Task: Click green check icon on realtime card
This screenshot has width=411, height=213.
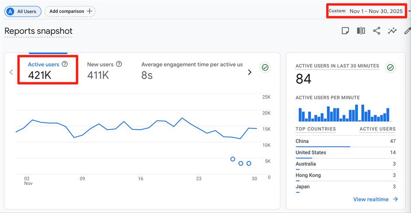Action: tap(390, 67)
